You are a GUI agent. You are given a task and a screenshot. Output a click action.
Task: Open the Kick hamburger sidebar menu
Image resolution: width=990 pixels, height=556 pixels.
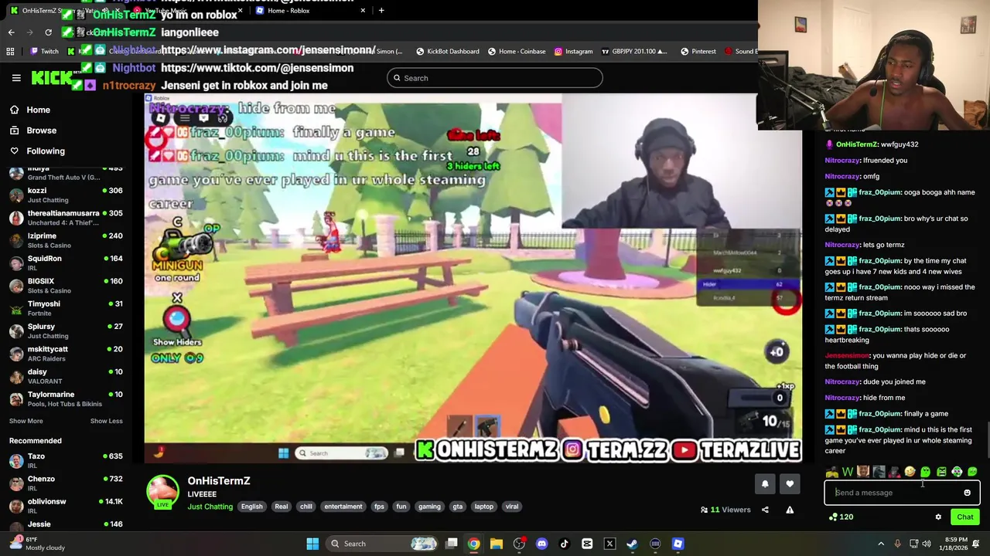pyautogui.click(x=16, y=78)
